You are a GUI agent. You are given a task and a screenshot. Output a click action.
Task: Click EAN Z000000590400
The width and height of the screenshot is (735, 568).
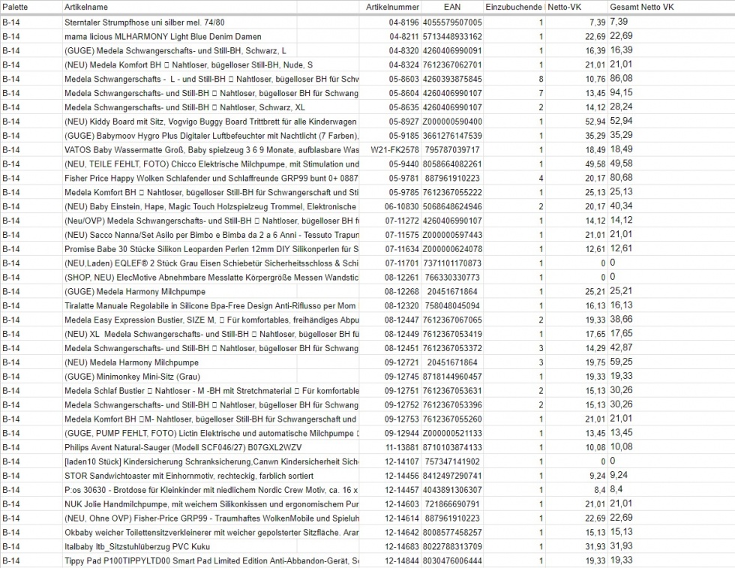(x=452, y=122)
